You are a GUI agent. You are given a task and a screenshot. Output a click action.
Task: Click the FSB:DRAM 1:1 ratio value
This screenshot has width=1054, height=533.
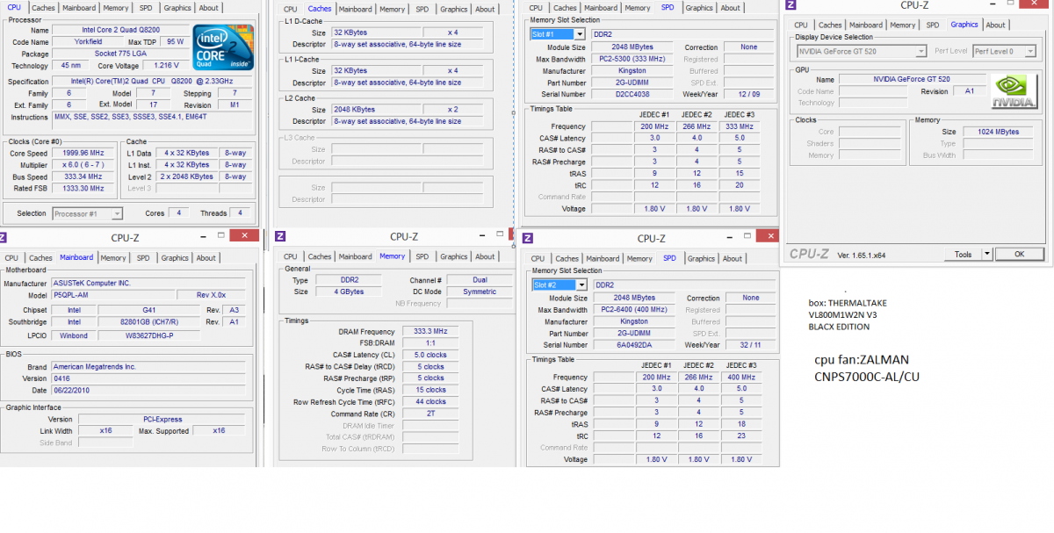(430, 342)
